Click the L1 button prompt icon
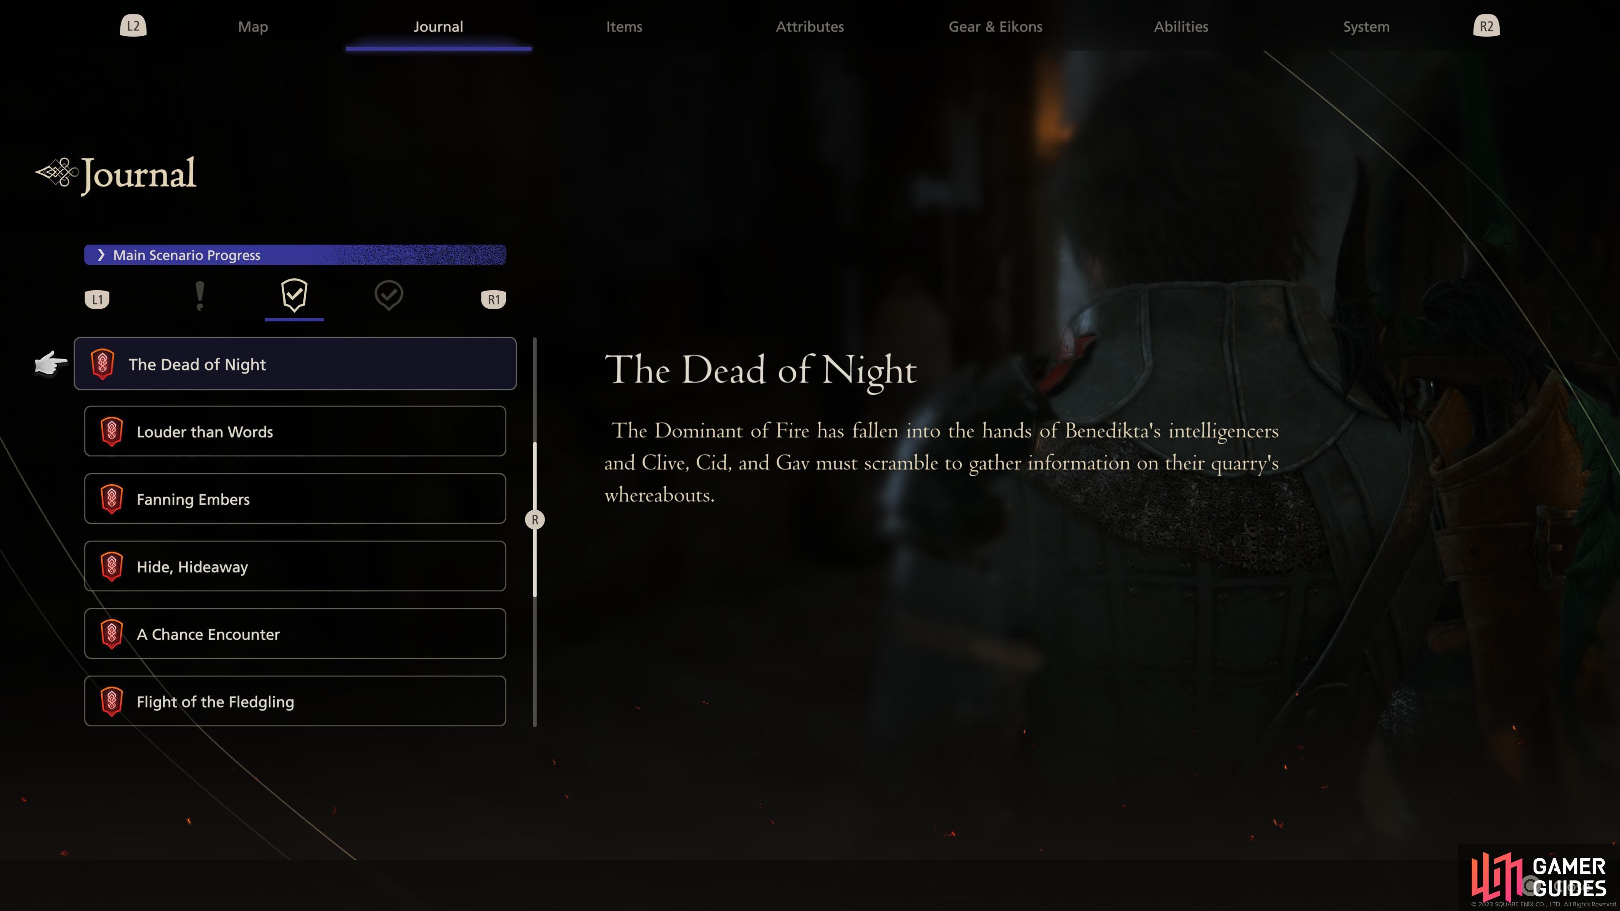The image size is (1620, 911). pos(97,299)
